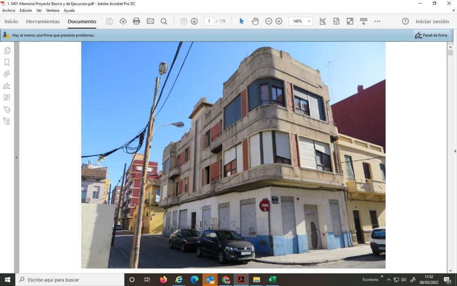
Task: Print the document using the printer icon
Action: 137,21
